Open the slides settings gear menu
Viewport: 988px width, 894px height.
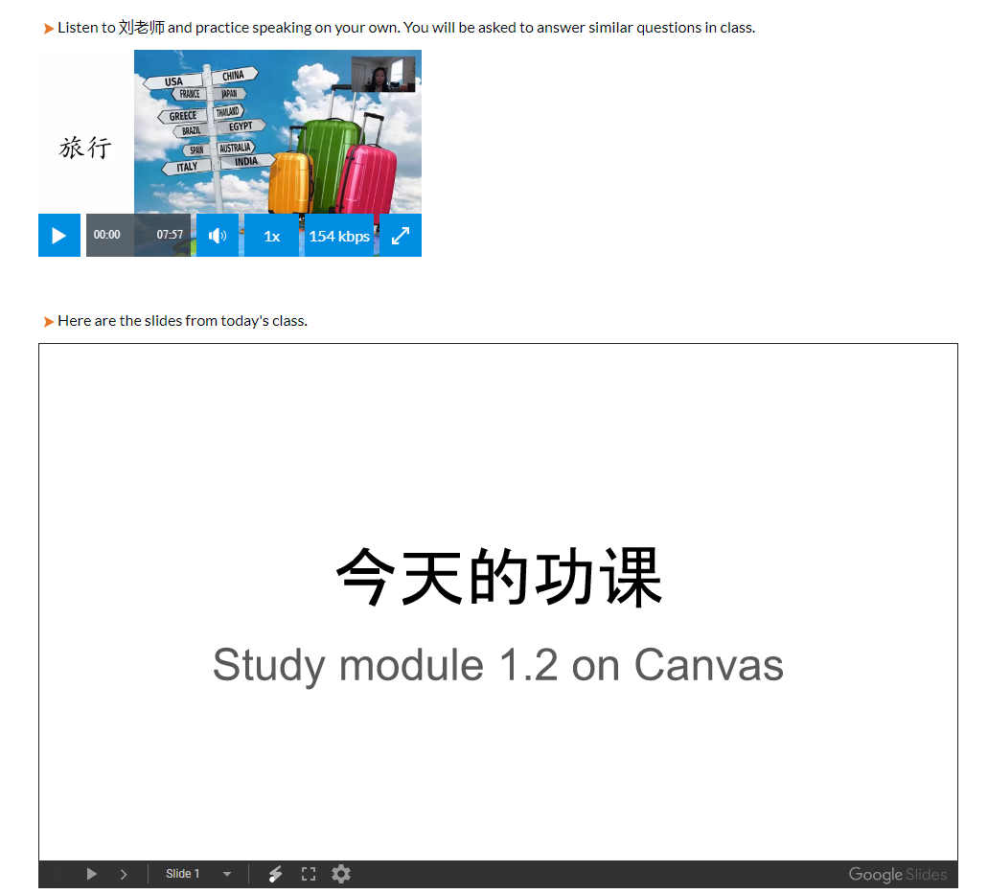click(341, 874)
